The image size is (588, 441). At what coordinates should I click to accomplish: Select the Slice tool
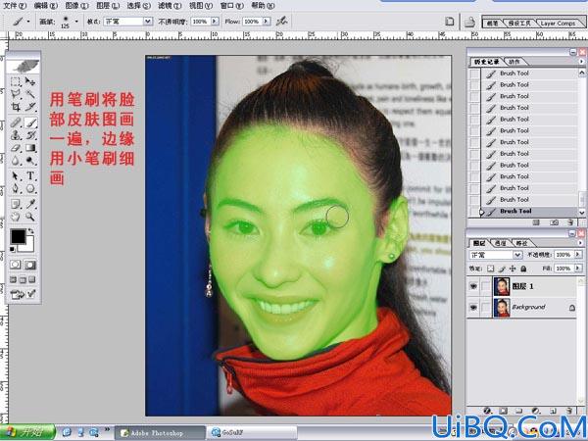coord(30,107)
